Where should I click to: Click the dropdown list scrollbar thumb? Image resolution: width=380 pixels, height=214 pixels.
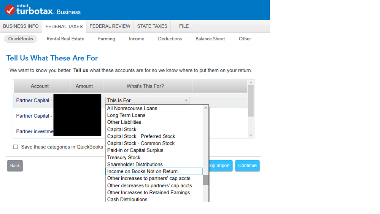[205, 180]
